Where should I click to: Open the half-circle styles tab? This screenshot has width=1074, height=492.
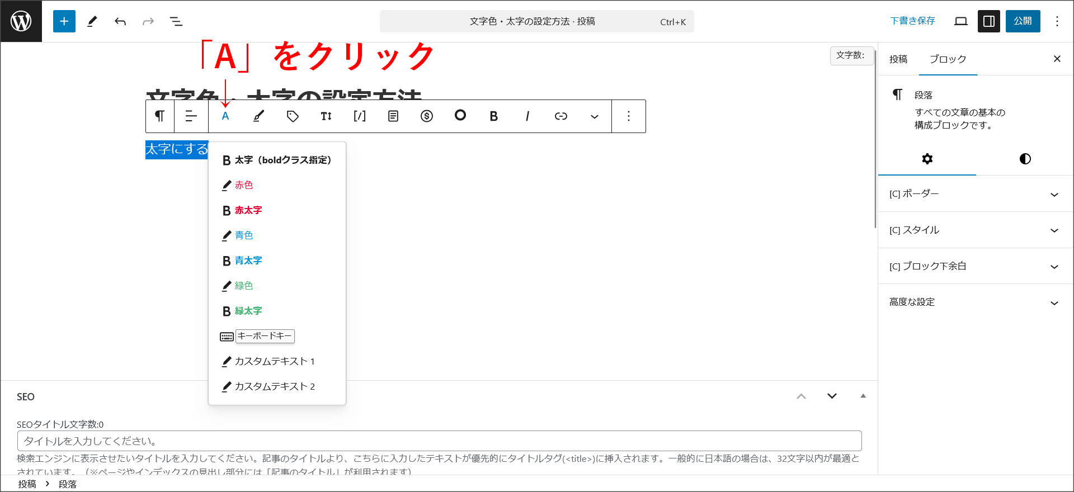coord(1025,159)
